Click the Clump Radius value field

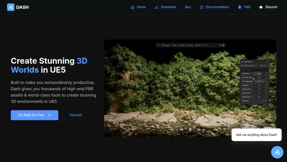pyautogui.click(x=259, y=97)
